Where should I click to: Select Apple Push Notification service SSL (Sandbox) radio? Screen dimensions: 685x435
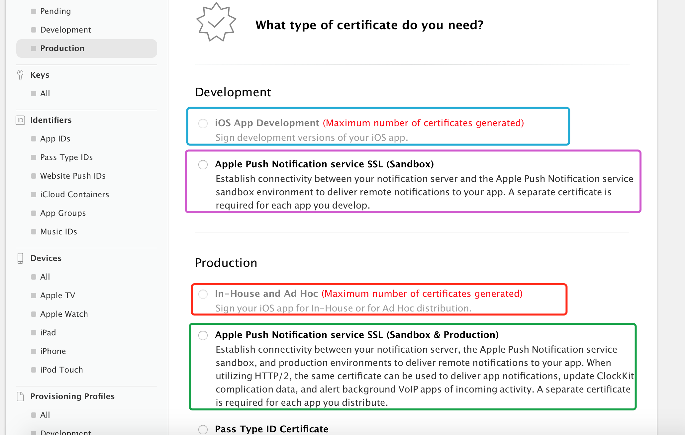pos(203,165)
